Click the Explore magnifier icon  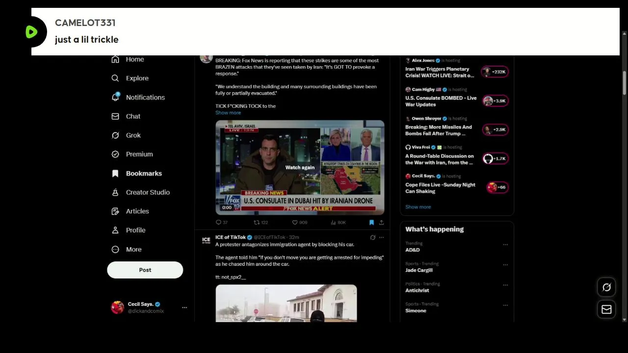115,78
